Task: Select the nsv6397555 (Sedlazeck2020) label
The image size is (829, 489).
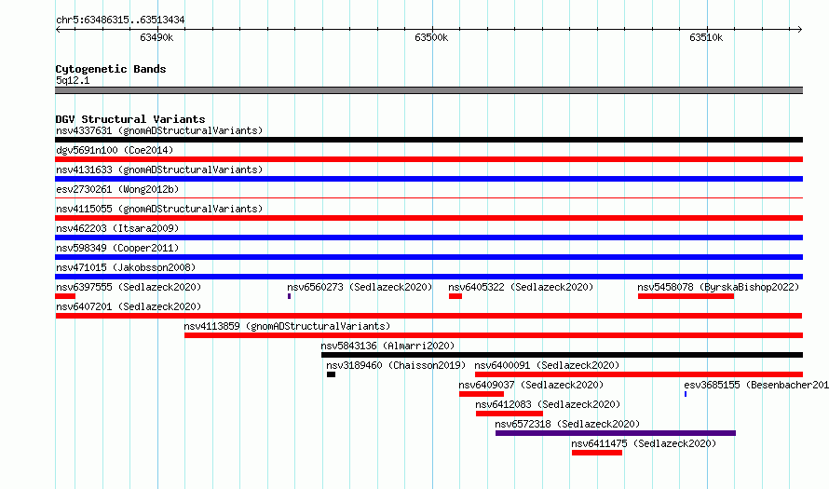Action: point(129,287)
